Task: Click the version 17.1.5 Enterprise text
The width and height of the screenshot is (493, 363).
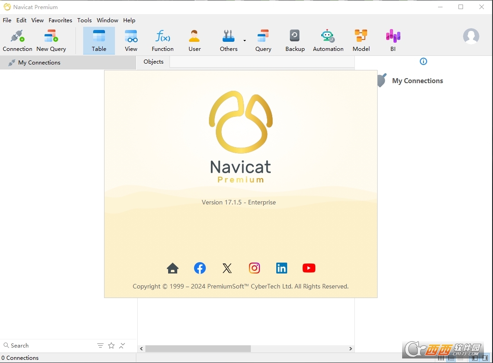Action: 239,203
